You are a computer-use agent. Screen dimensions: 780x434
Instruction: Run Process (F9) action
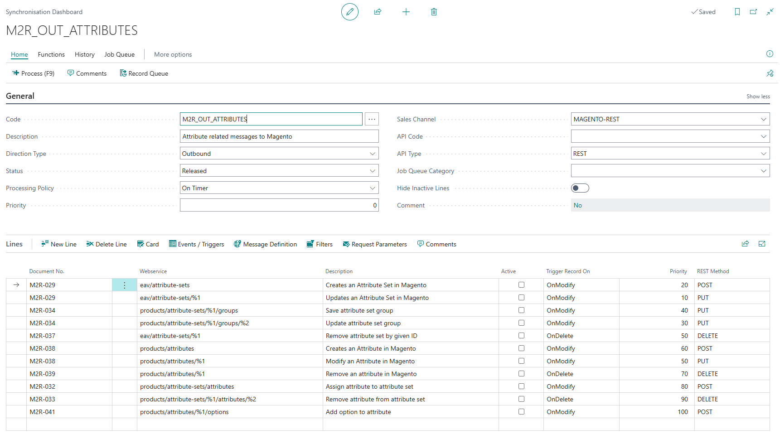(x=33, y=73)
